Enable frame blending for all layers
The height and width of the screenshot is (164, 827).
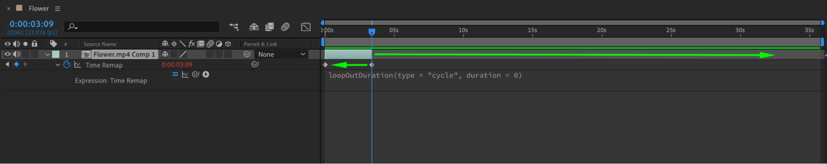269,27
